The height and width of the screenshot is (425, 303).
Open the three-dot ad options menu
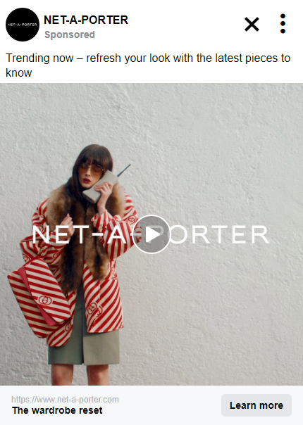283,24
